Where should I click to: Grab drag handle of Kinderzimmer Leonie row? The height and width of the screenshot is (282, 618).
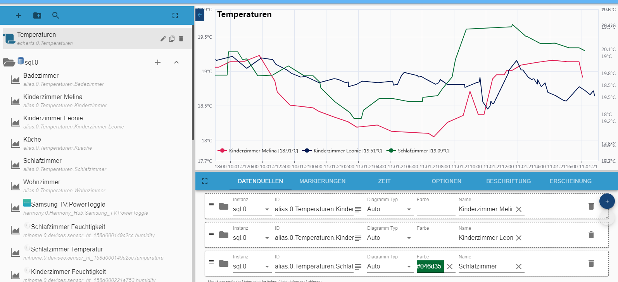[x=211, y=233]
